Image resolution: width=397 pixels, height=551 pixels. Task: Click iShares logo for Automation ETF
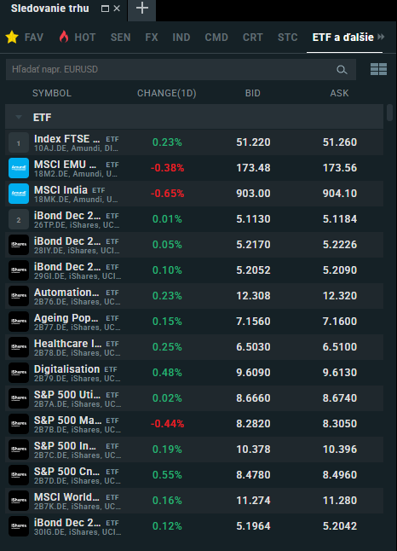(19, 296)
